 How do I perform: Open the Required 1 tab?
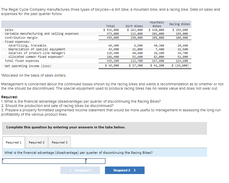[x=13, y=142]
